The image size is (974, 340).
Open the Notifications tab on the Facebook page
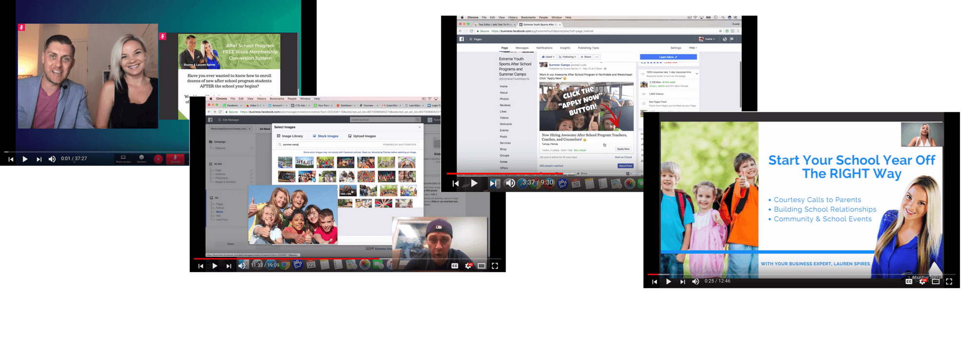544,48
